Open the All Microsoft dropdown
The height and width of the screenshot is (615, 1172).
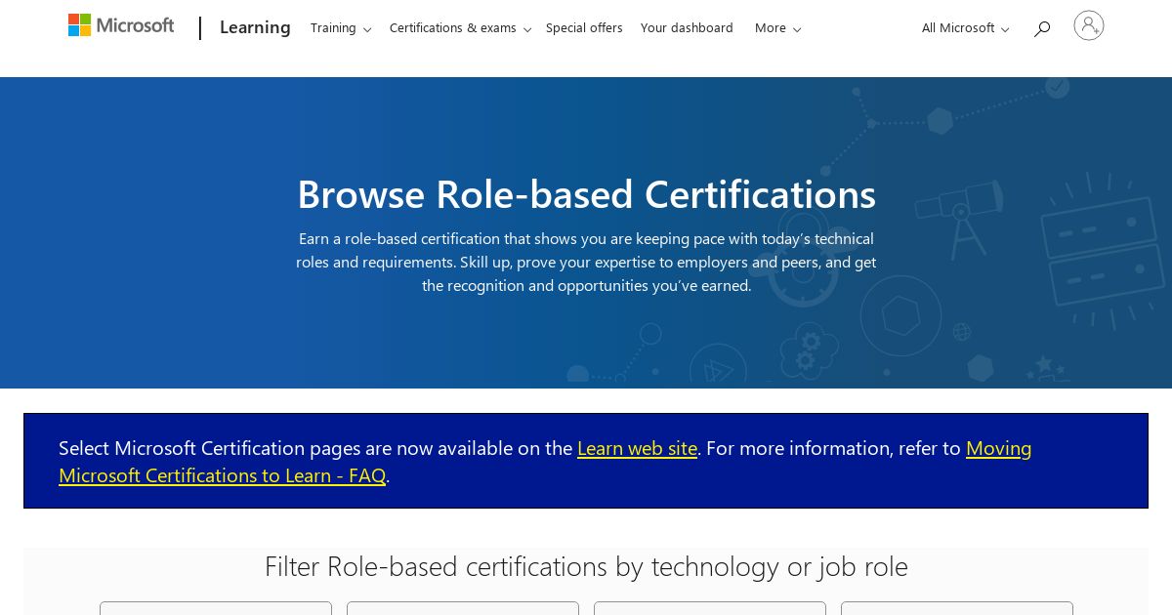point(965,28)
